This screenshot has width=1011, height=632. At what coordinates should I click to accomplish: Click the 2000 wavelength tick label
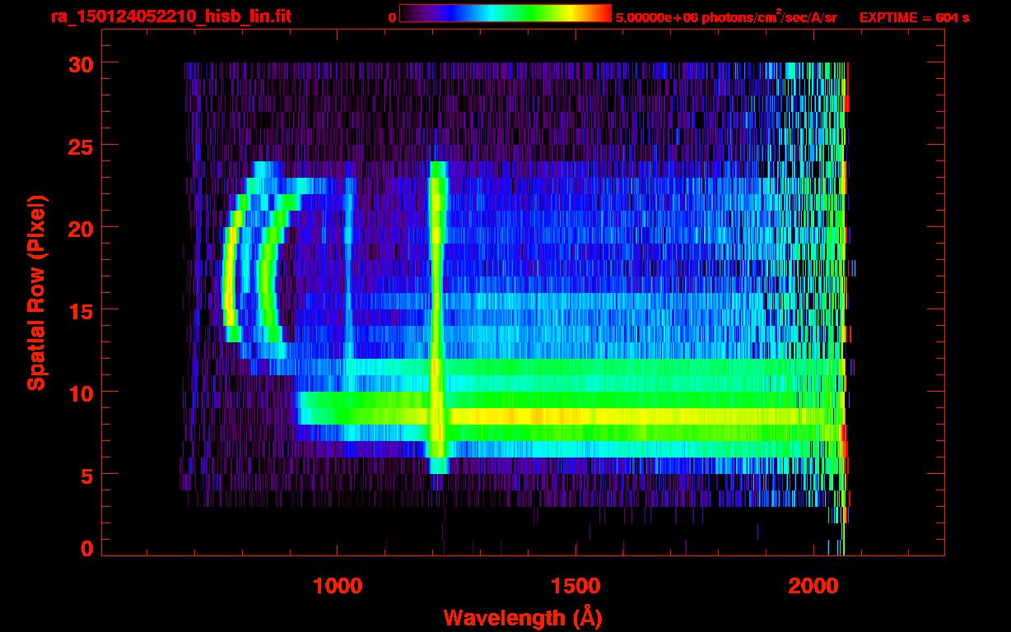(813, 585)
